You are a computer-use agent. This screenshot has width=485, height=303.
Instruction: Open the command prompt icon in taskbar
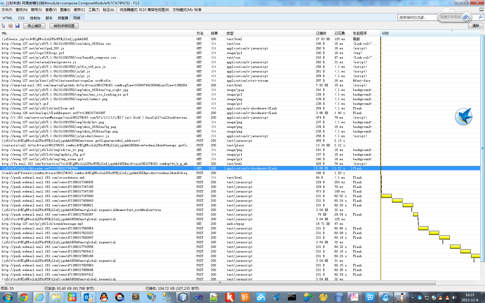pyautogui.click(x=292, y=297)
